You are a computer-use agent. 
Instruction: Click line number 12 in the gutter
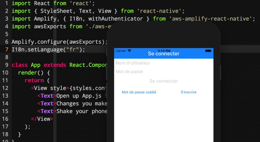(5, 88)
